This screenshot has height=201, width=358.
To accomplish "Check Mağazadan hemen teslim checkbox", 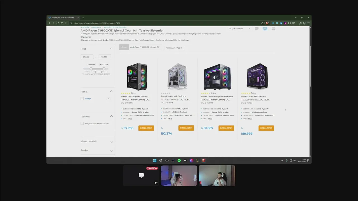I will click(x=82, y=123).
